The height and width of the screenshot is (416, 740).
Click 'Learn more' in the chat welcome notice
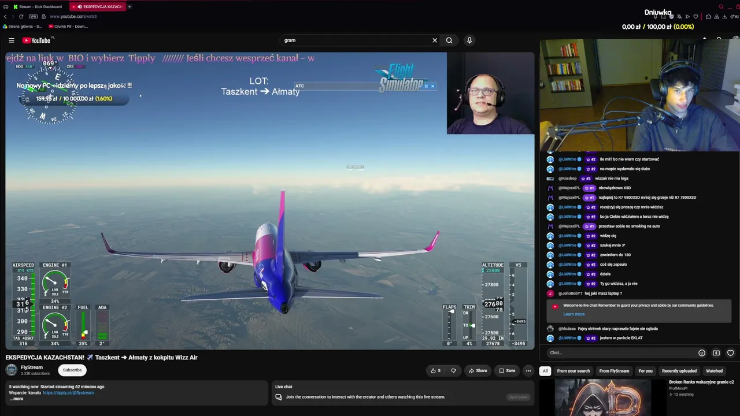coord(574,314)
